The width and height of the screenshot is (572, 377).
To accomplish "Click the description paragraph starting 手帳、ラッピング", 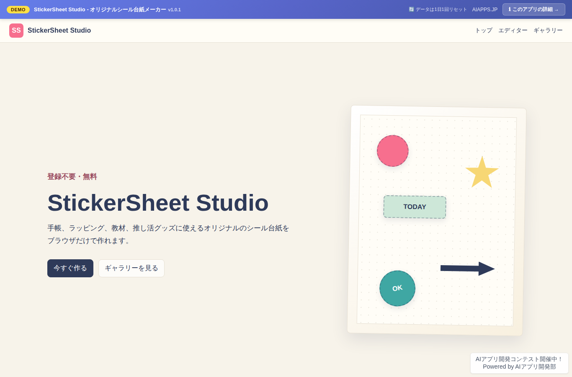I will [168, 235].
